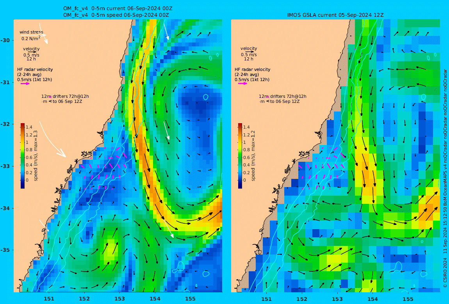Click longitude label 151 under OM_fc_v4 map

(49, 299)
